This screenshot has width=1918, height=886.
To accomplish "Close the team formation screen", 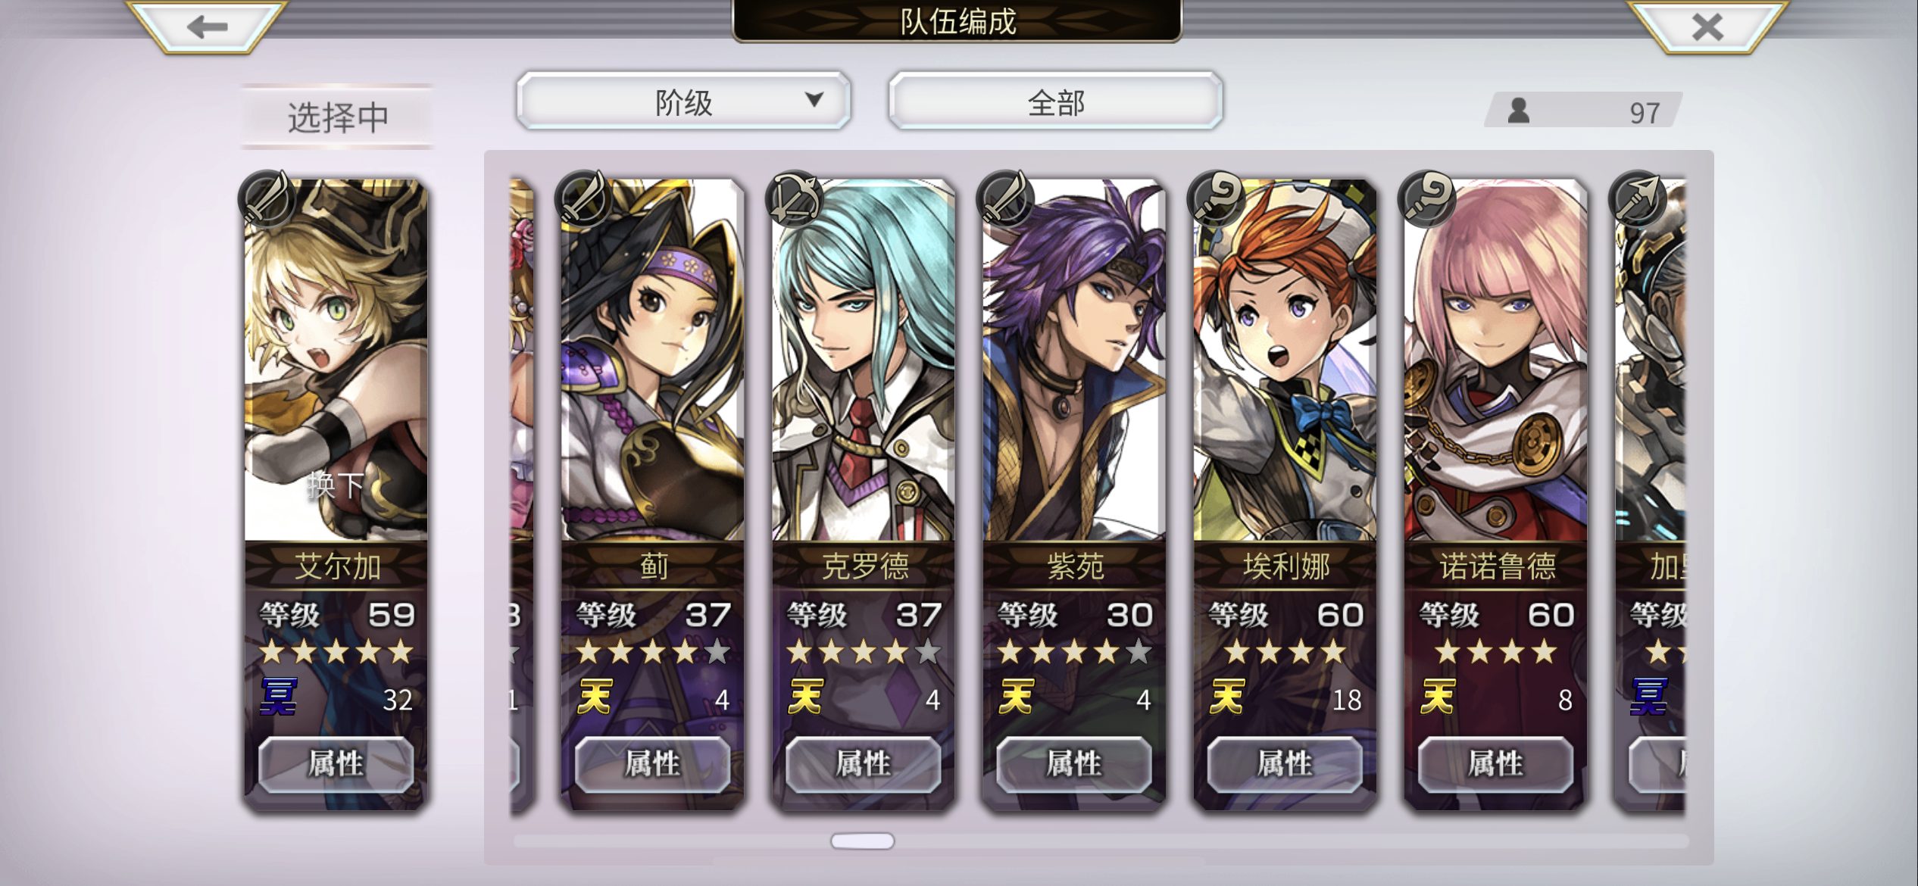I will (x=1707, y=27).
